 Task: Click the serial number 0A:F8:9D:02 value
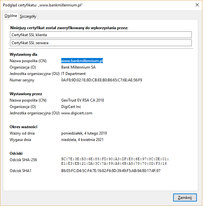(x=102, y=80)
